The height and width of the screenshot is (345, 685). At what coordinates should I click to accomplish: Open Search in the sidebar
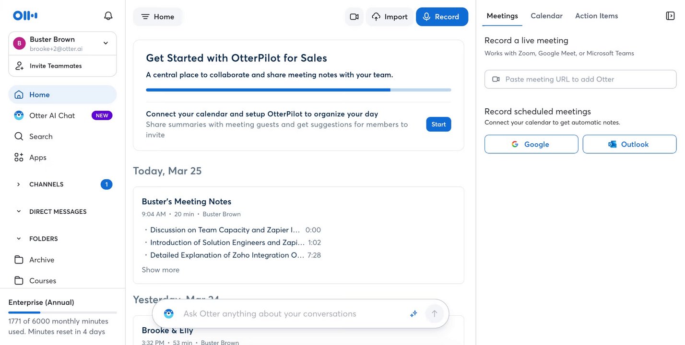point(41,137)
